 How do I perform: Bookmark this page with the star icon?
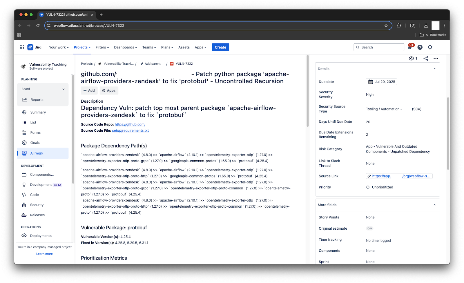point(386,26)
